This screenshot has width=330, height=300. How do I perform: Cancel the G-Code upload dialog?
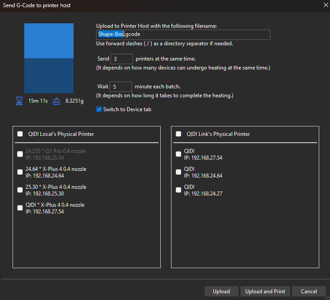tap(309, 291)
